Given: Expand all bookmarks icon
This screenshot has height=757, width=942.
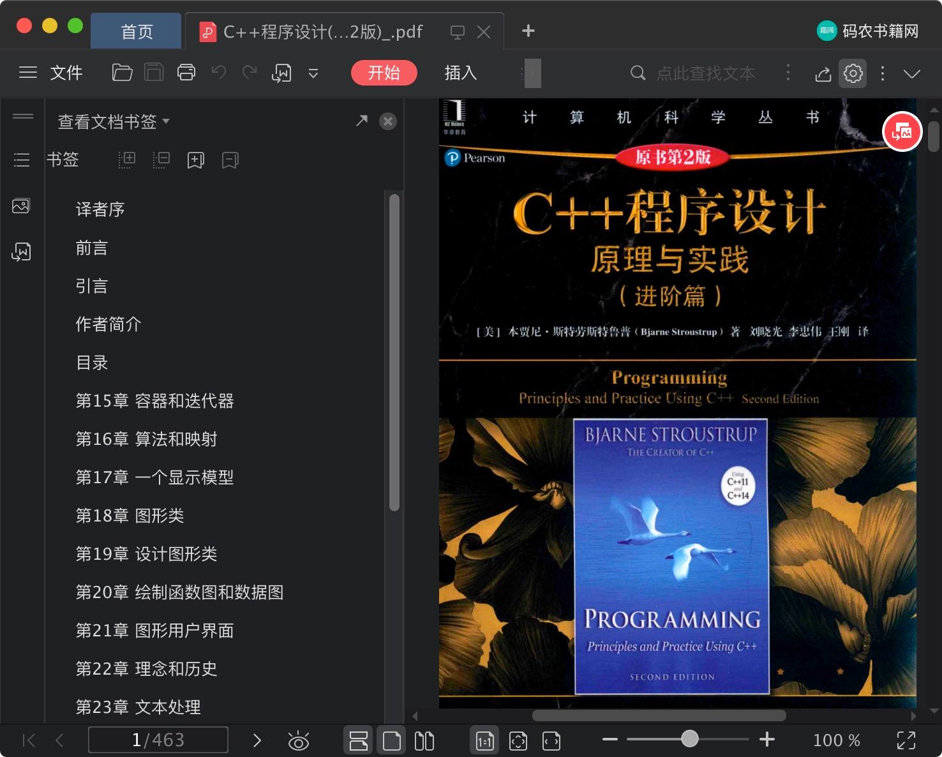Looking at the screenshot, I should pos(127,160).
